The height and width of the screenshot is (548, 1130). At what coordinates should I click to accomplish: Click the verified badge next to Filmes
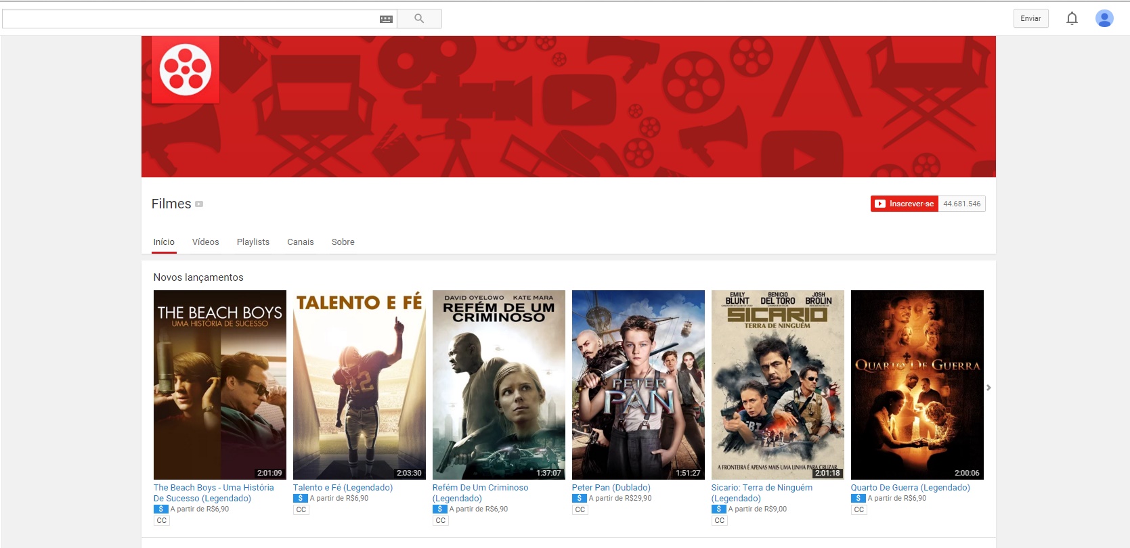[199, 204]
